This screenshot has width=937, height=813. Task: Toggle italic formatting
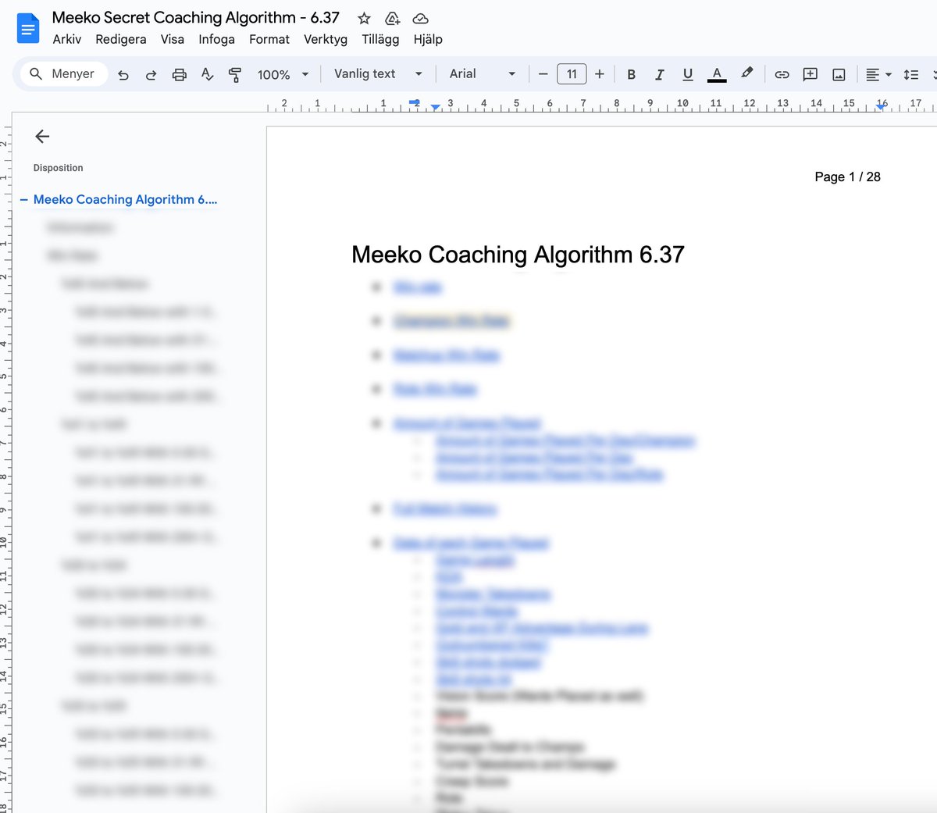point(660,75)
